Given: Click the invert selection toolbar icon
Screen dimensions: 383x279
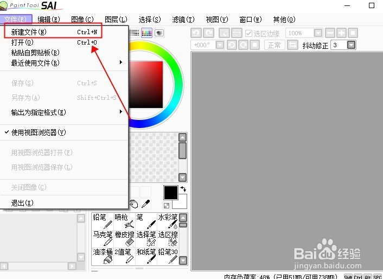Looking at the screenshot, I should tap(237, 33).
